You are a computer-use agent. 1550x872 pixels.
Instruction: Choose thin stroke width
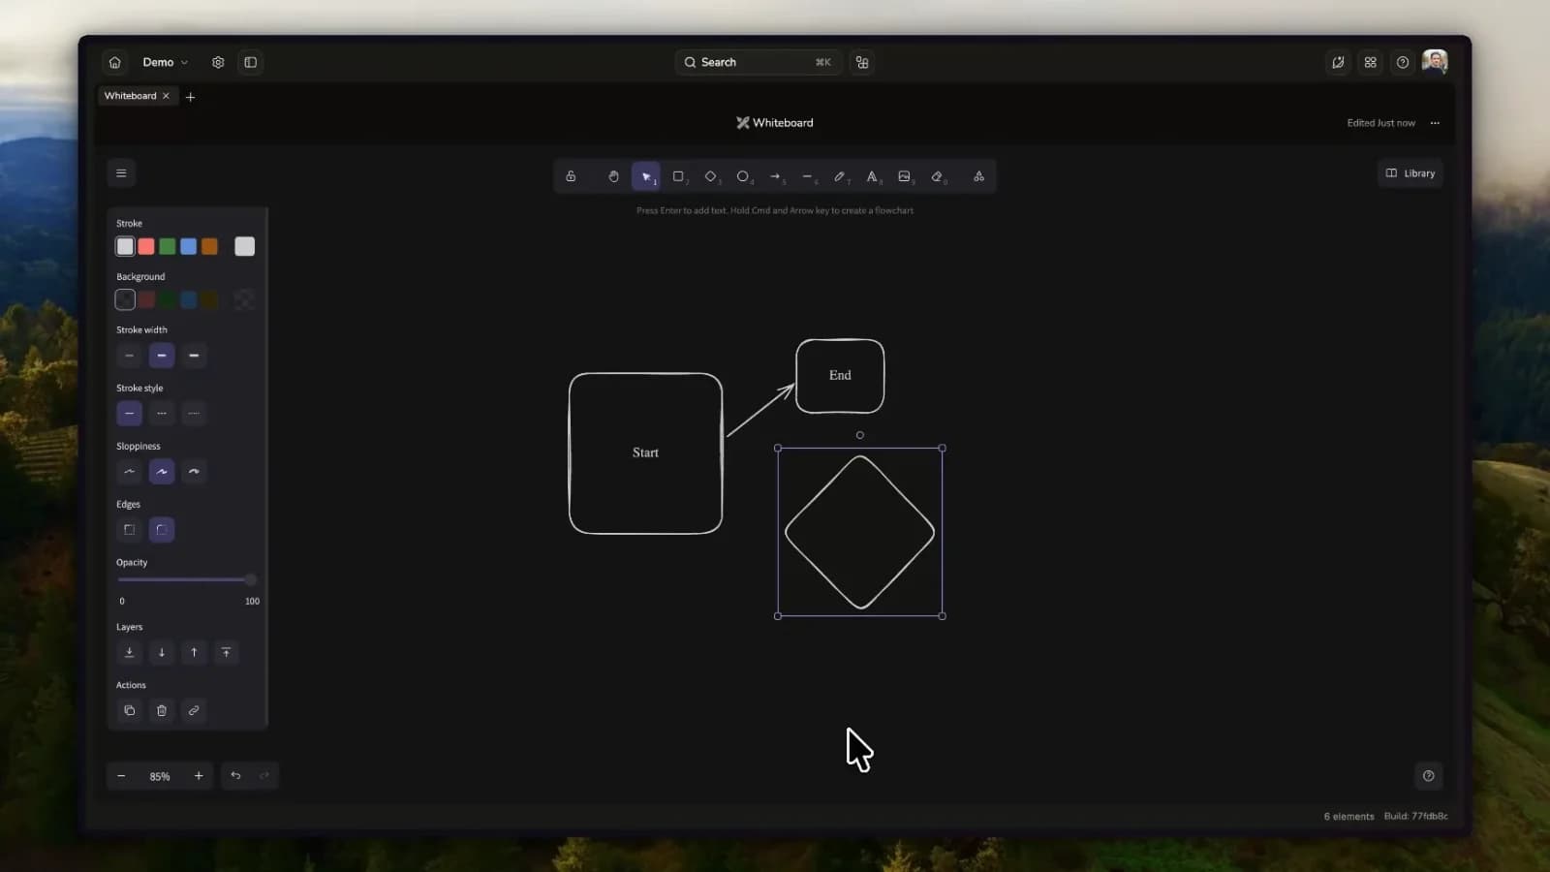(129, 356)
